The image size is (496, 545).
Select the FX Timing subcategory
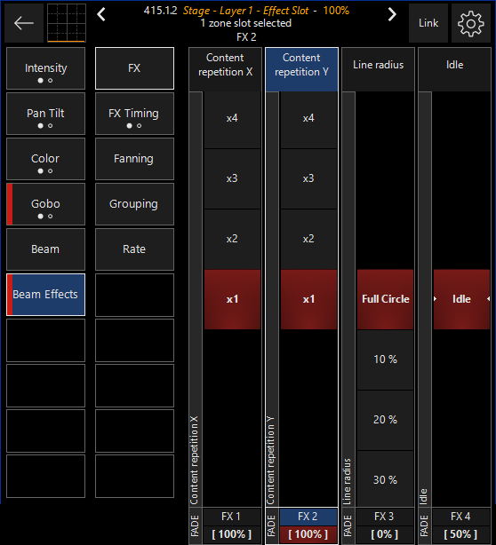click(x=134, y=114)
